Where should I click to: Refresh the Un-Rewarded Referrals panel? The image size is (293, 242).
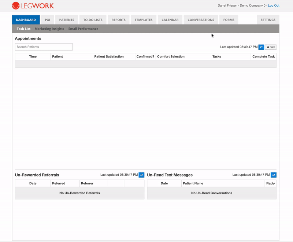tap(141, 175)
